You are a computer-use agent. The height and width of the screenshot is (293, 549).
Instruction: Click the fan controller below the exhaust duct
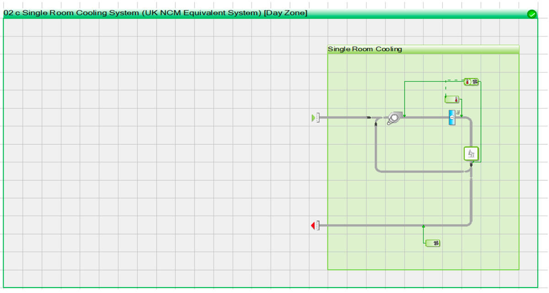(433, 243)
